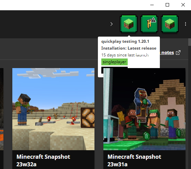Click the vertical scrollbar thumb on the right
Screen dimensions: 191x169
click(190, 42)
